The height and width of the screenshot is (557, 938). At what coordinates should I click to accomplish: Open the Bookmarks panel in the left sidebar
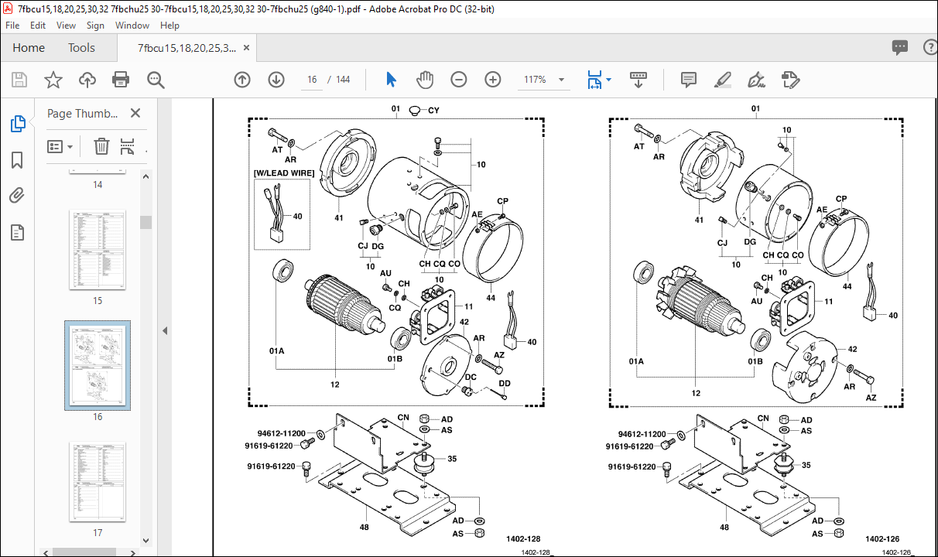tap(17, 160)
